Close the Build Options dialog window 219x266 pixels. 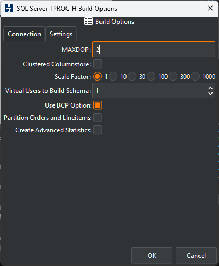(x=210, y=8)
